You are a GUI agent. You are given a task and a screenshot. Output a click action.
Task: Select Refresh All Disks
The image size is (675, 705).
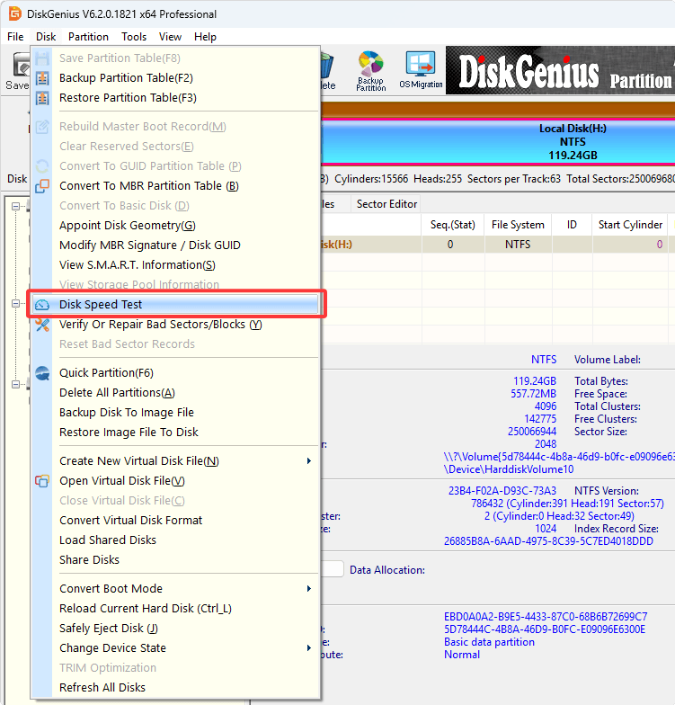click(x=176, y=687)
